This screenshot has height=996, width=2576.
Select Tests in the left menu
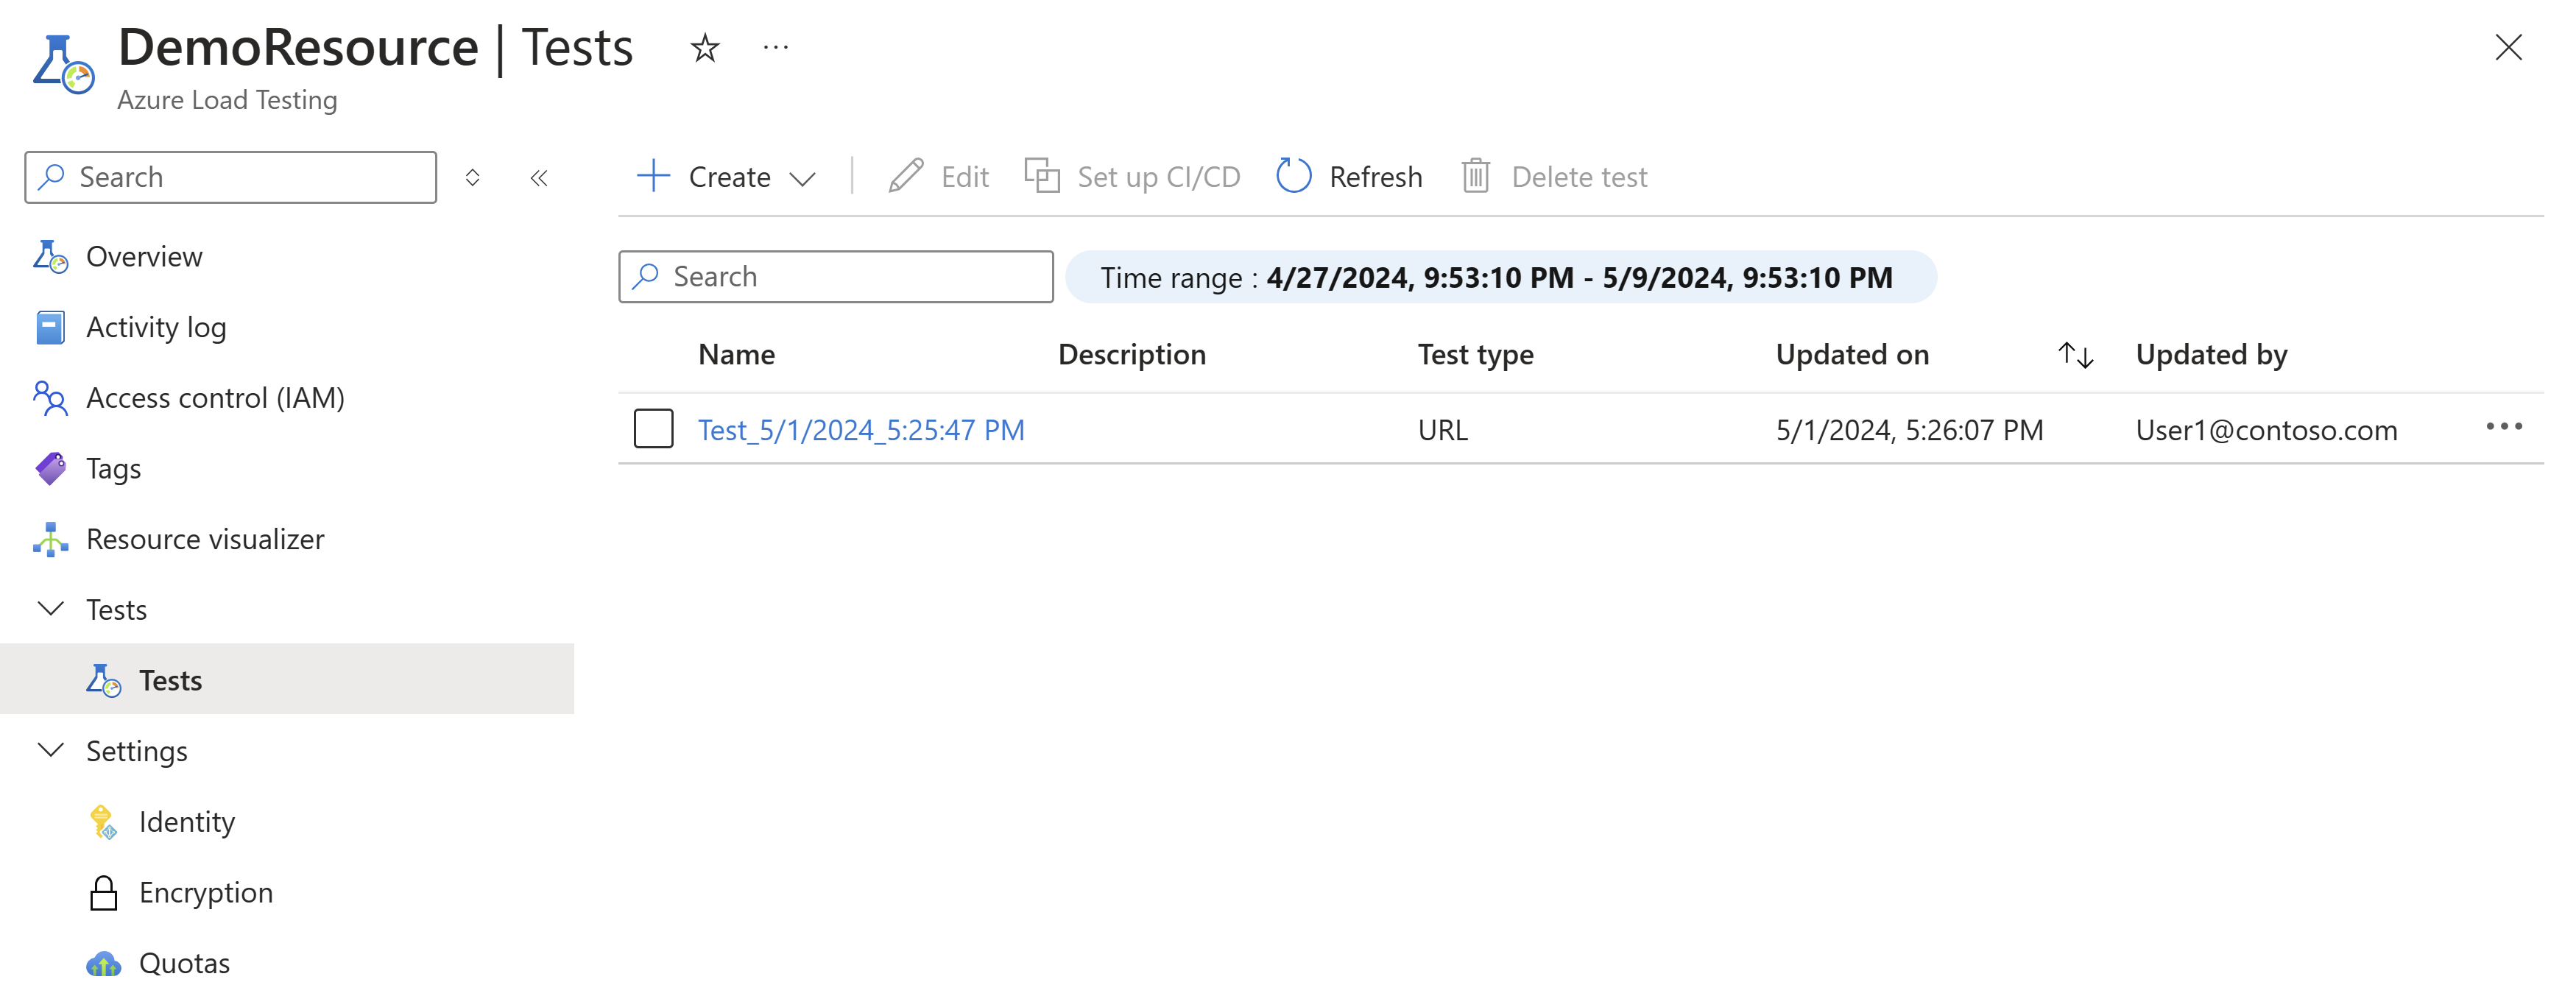[171, 679]
